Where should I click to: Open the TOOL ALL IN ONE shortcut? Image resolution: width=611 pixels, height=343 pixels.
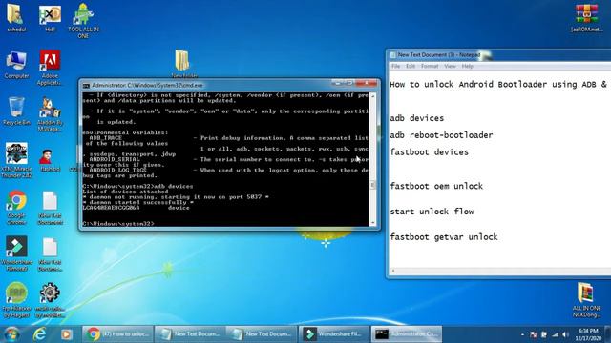(83, 20)
